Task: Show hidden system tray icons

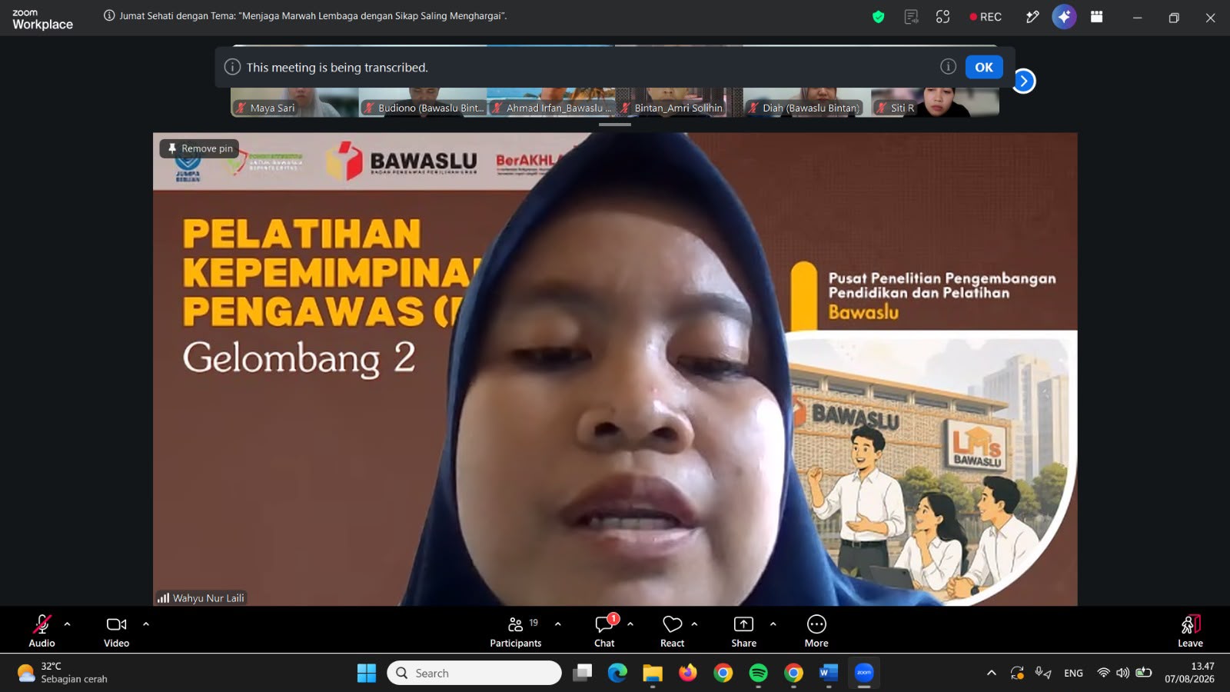Action: coord(992,673)
